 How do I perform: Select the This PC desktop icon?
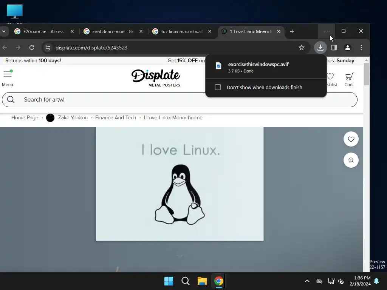[15, 14]
